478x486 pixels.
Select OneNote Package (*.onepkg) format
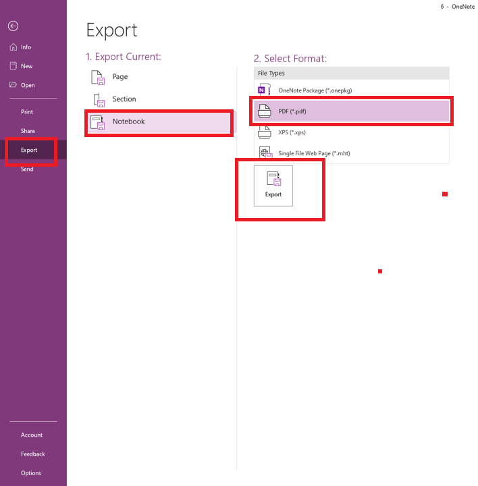click(x=351, y=90)
